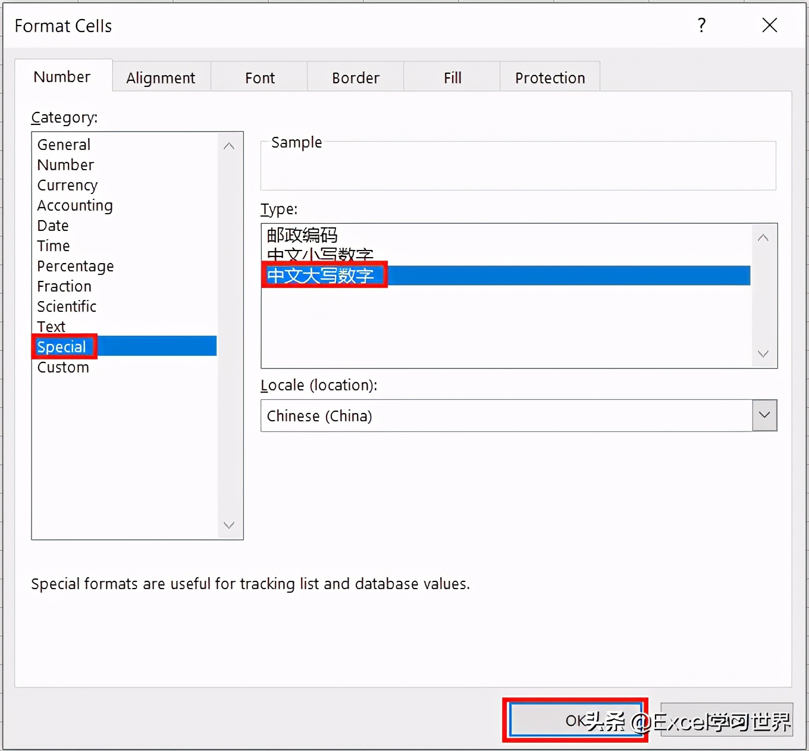Click Category list scroll up arrow
This screenshot has height=751, width=809.
click(x=229, y=146)
